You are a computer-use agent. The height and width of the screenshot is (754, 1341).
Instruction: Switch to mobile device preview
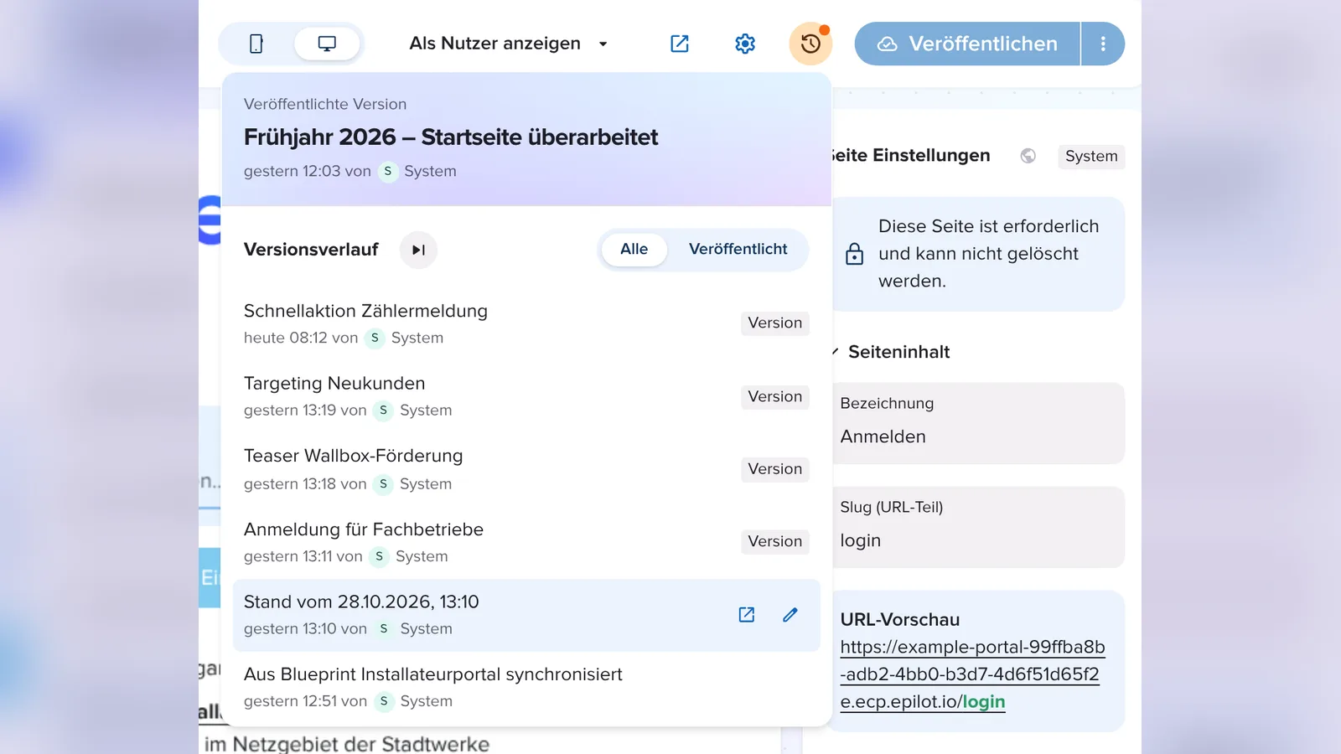[x=256, y=44]
